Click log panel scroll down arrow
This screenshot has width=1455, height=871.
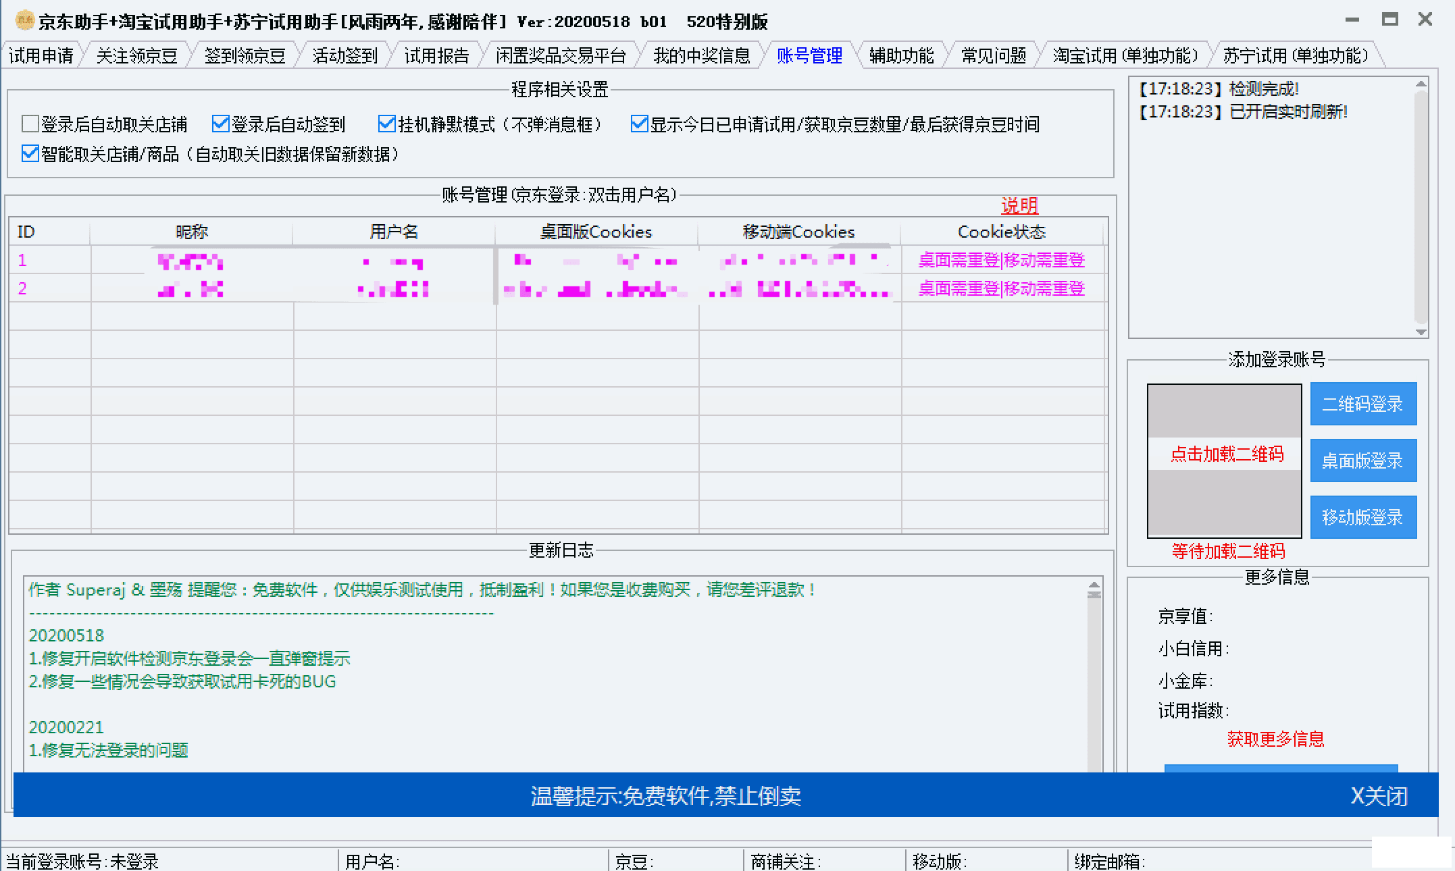[x=1421, y=332]
